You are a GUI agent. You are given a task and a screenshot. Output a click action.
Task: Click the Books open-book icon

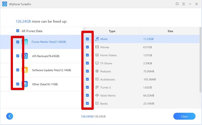(97, 103)
